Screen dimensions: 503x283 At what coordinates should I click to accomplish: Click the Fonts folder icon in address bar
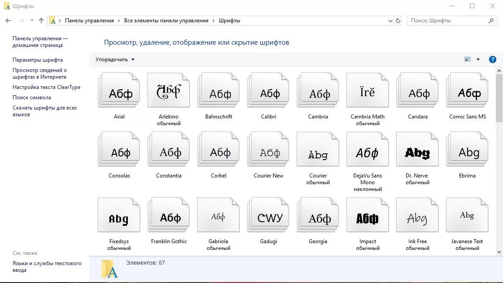click(52, 21)
